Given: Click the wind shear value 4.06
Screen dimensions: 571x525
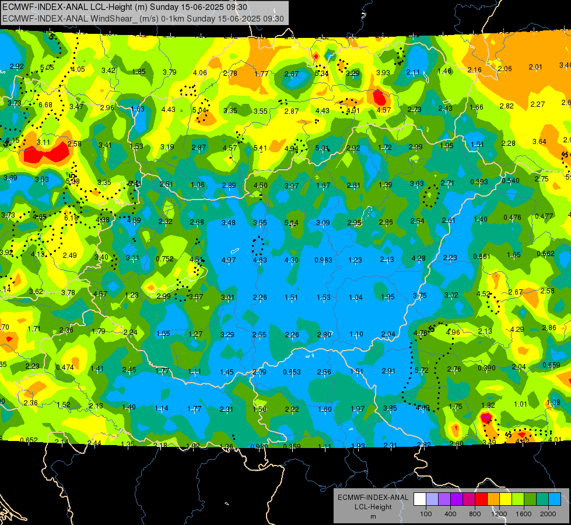Looking at the screenshot, I should pyautogui.click(x=200, y=73).
